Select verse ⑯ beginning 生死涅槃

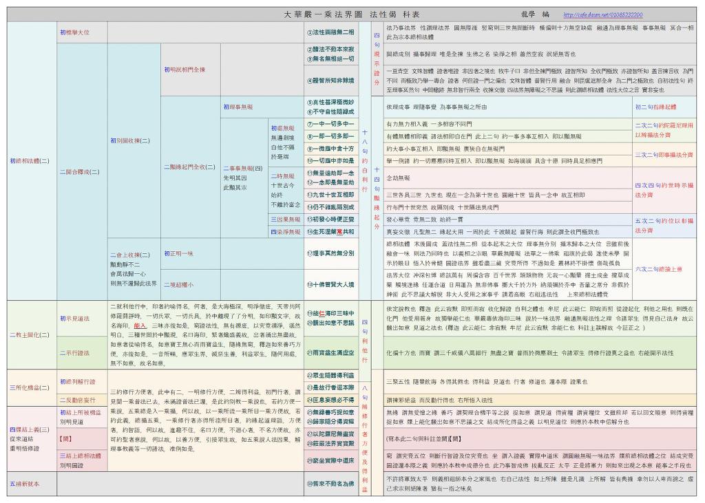tap(330, 232)
